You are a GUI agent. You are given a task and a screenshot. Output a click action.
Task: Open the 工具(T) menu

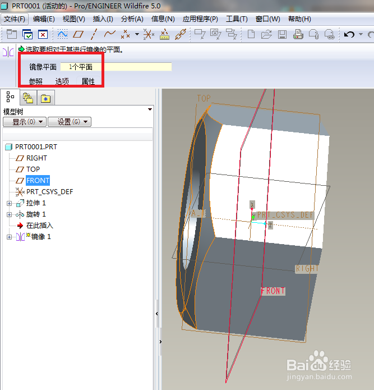[x=237, y=19]
